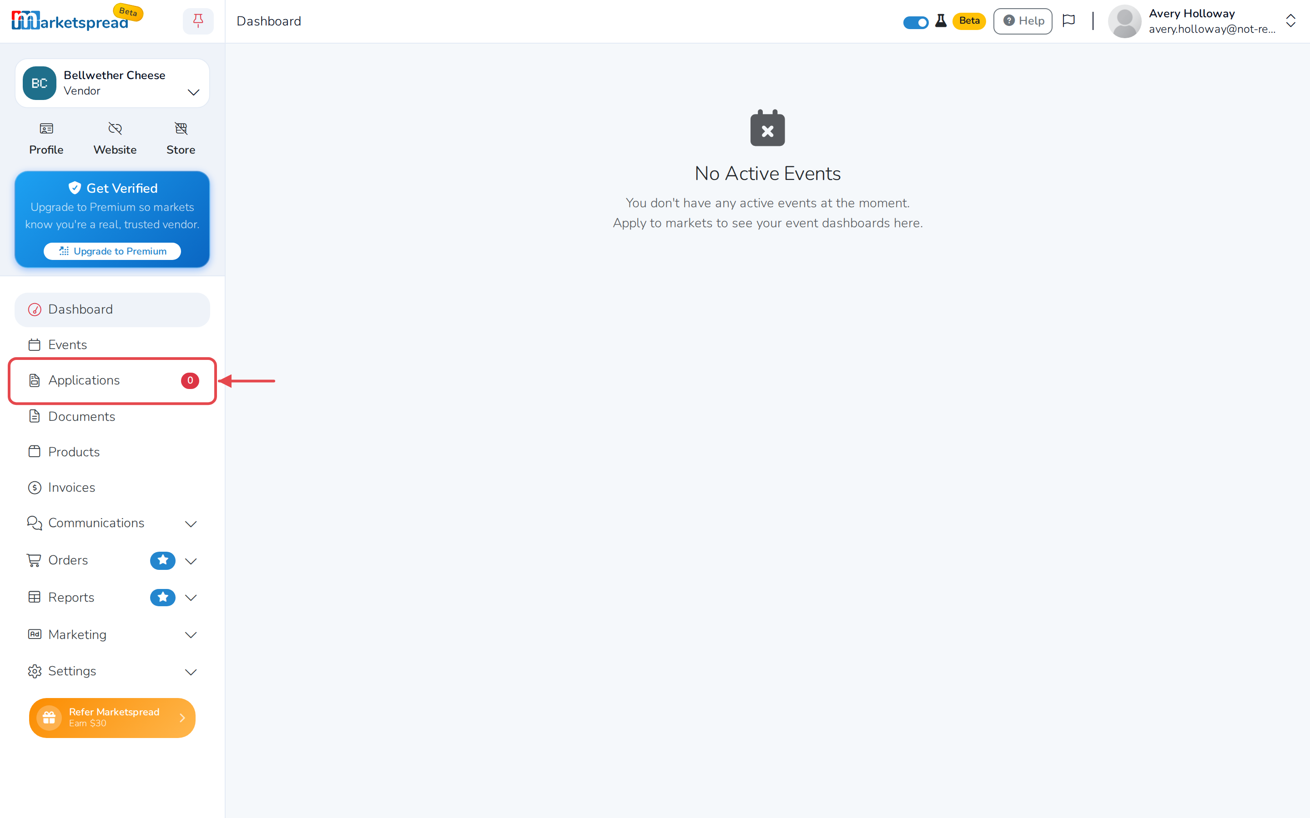The image size is (1310, 818).
Task: Click the No Active Events heading
Action: coord(767,173)
